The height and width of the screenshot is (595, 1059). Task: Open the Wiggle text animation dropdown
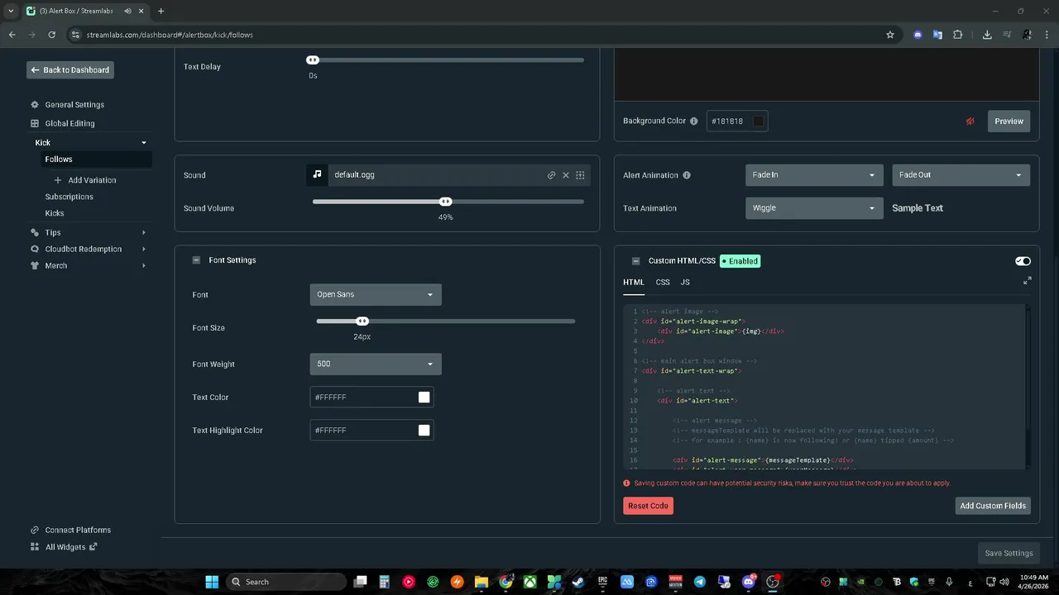pos(814,208)
